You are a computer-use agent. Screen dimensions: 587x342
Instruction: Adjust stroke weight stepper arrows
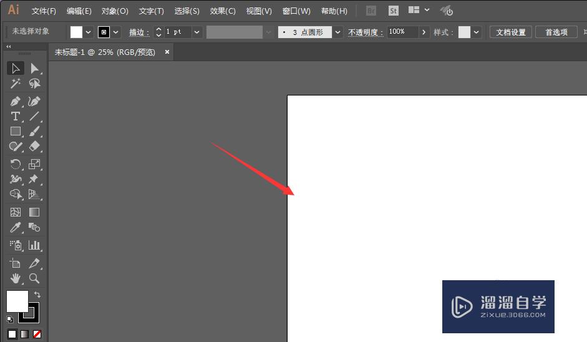pyautogui.click(x=158, y=32)
